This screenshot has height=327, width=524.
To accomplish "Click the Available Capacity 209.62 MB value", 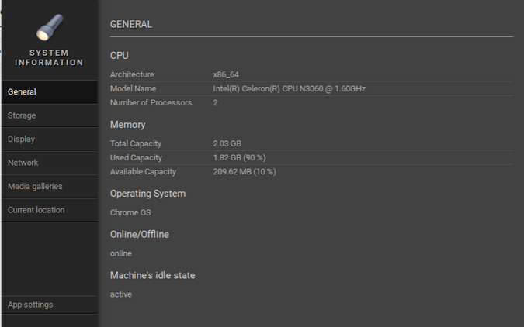I will (x=244, y=171).
